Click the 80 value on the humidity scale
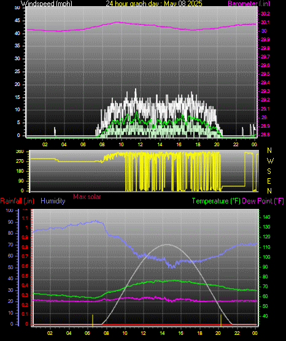The height and width of the screenshot is (341, 286). tap(10, 233)
